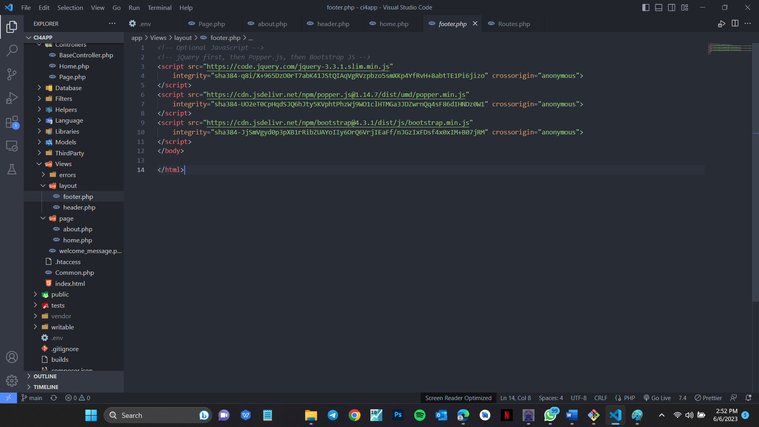This screenshot has height=427, width=759.
Task: Open the Extensions view
Action: click(12, 122)
